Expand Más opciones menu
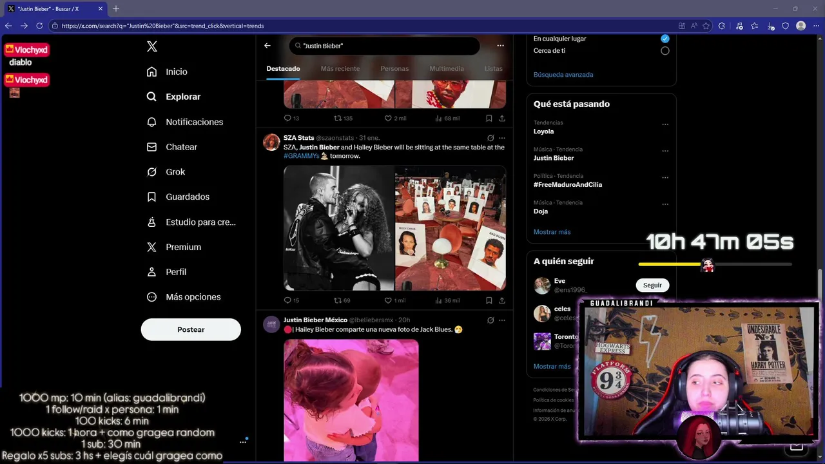This screenshot has height=464, width=825. click(x=184, y=297)
